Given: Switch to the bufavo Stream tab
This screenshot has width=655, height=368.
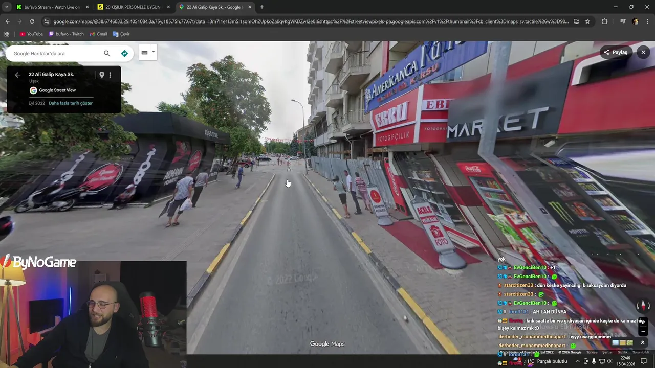Looking at the screenshot, I should [x=52, y=7].
